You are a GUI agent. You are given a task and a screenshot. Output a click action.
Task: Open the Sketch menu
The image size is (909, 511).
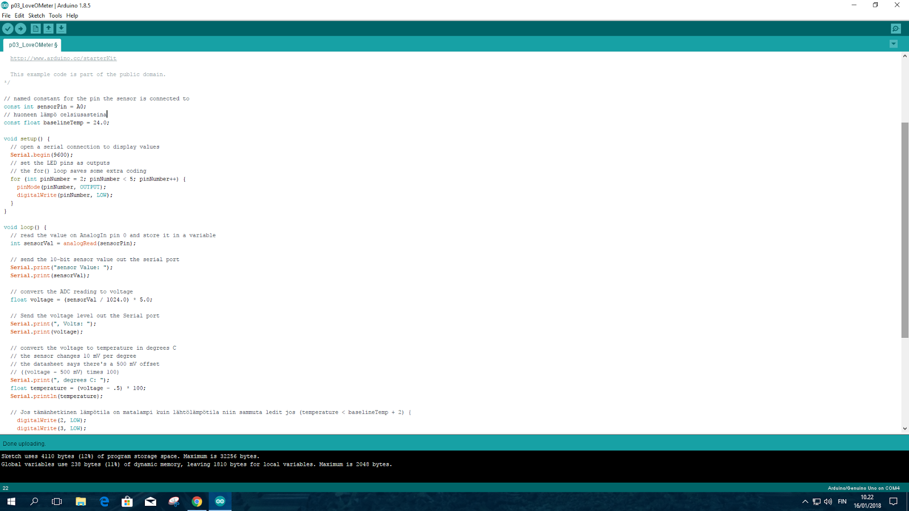36,15
